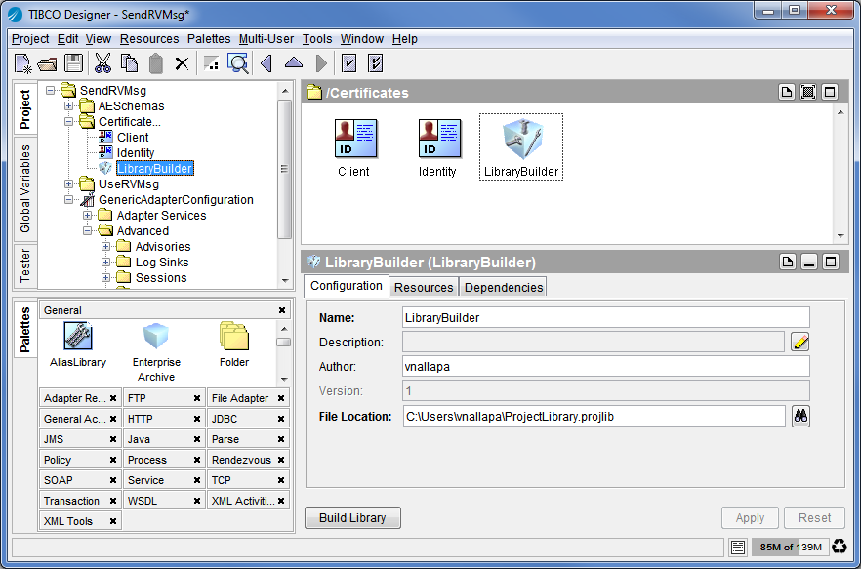Click the Delete X toolbar icon

pos(182,63)
